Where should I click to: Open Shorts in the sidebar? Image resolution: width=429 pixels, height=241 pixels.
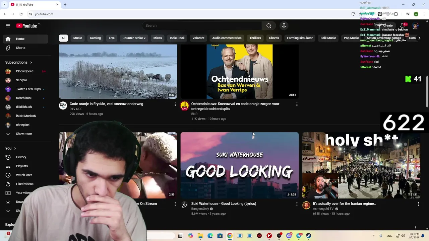click(x=25, y=48)
